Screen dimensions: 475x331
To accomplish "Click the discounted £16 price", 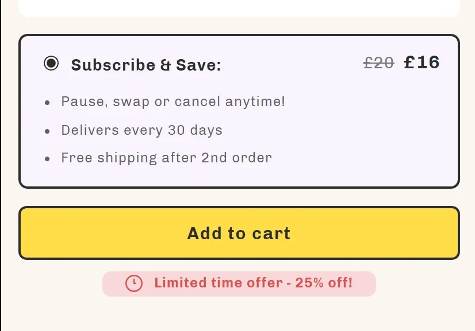I will (x=422, y=63).
